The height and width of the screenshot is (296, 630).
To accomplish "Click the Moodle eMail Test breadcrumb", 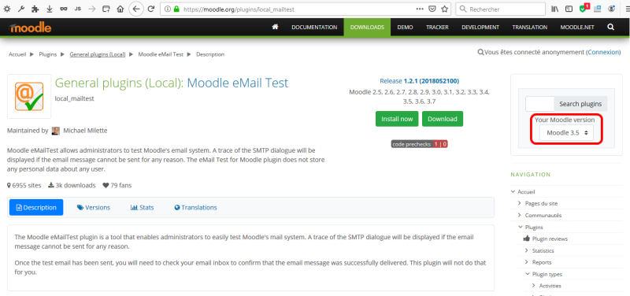I will click(161, 54).
